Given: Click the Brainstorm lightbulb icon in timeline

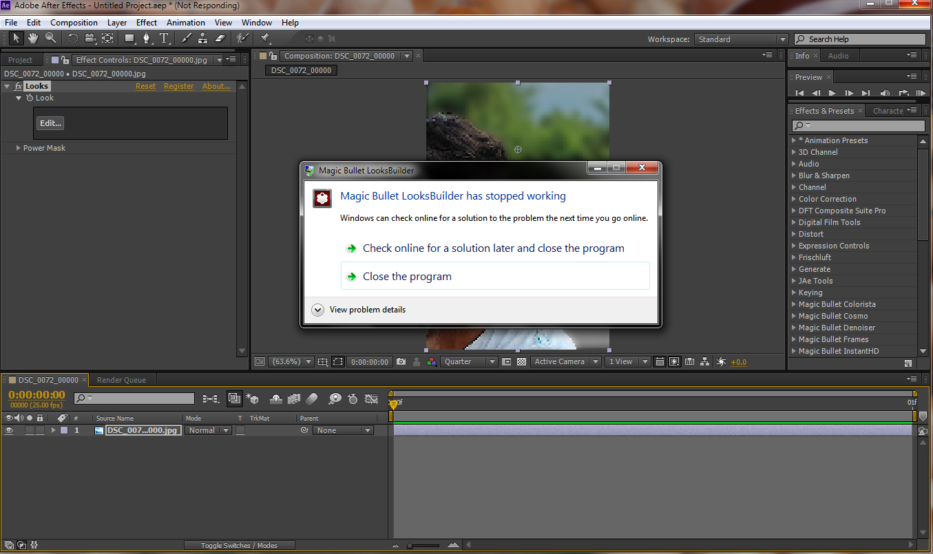Looking at the screenshot, I should [335, 398].
